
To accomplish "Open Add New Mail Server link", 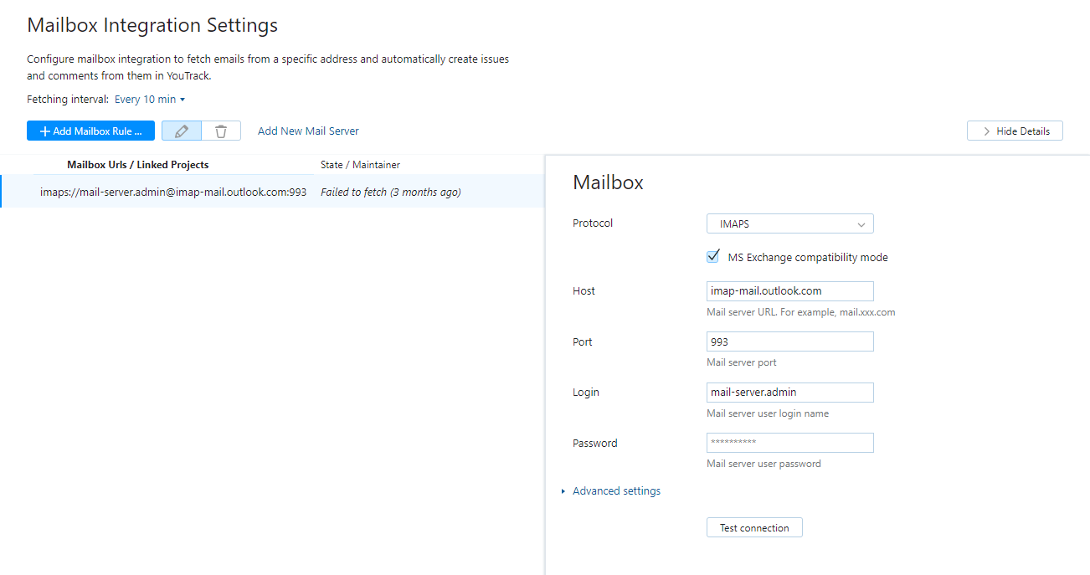I will coord(307,131).
